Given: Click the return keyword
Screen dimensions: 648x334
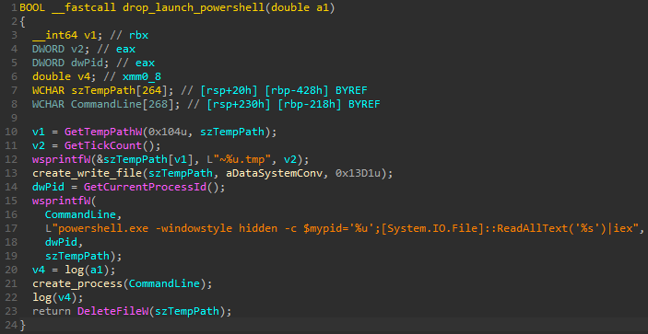Looking at the screenshot, I should point(52,311).
